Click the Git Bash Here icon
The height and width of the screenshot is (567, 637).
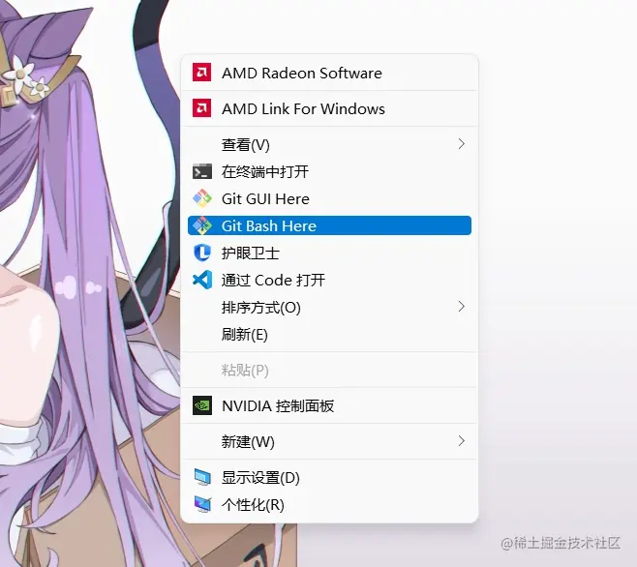pyautogui.click(x=202, y=225)
